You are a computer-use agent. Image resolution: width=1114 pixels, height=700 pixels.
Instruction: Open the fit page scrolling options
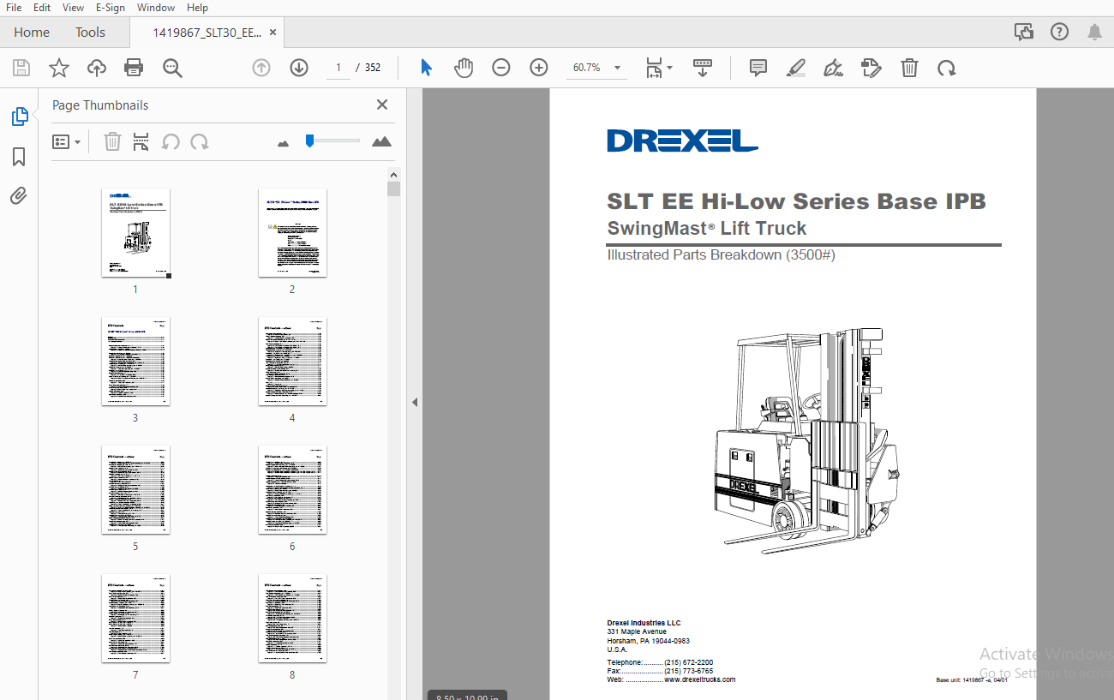659,68
